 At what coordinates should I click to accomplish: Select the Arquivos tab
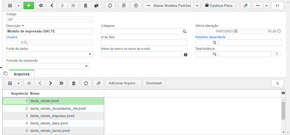point(22,74)
